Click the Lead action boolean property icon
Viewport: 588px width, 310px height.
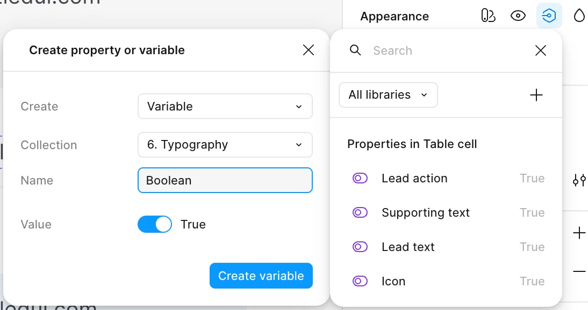pyautogui.click(x=360, y=179)
